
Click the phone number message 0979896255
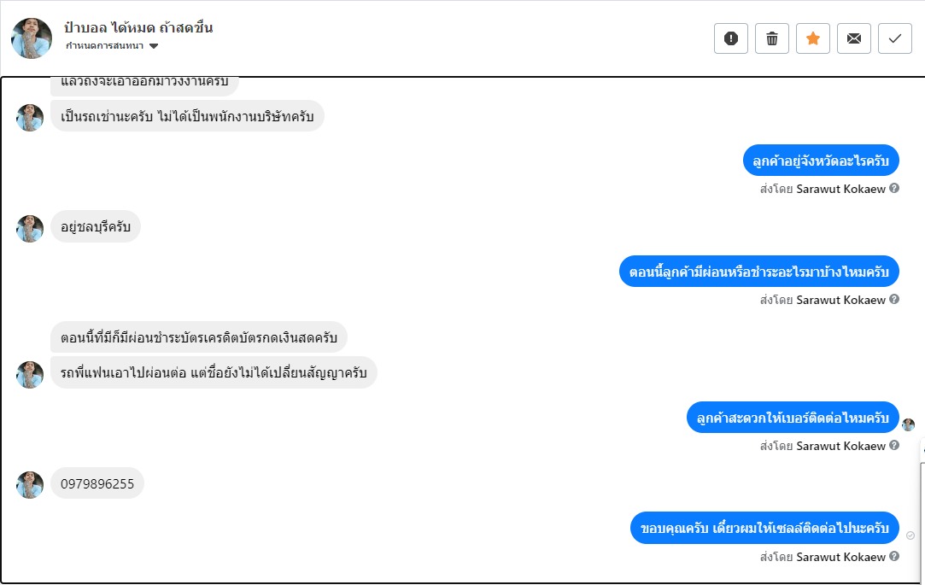coord(97,484)
